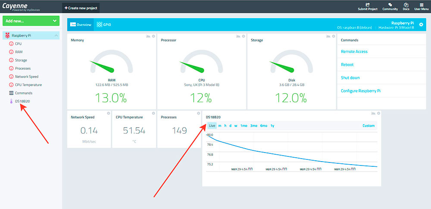
Task: Click Create new project button
Action: tap(81, 8)
